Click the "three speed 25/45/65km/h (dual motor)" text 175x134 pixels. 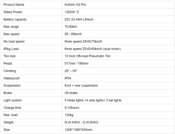(x=93, y=49)
